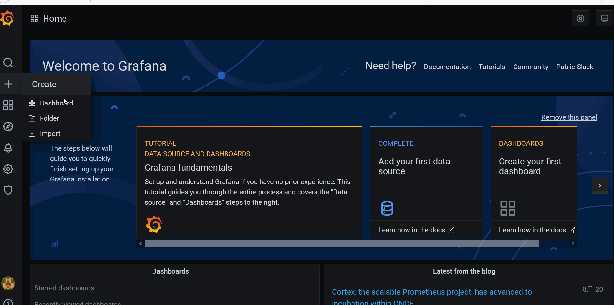The height and width of the screenshot is (305, 614).
Task: Open the Explore compass icon
Action: coord(8,126)
